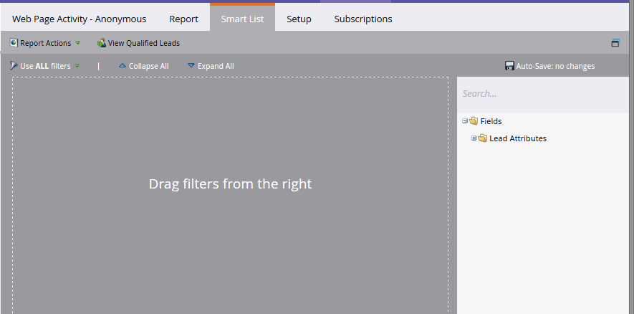Click the Collapse All triangle icon
The height and width of the screenshot is (314, 634).
click(123, 66)
